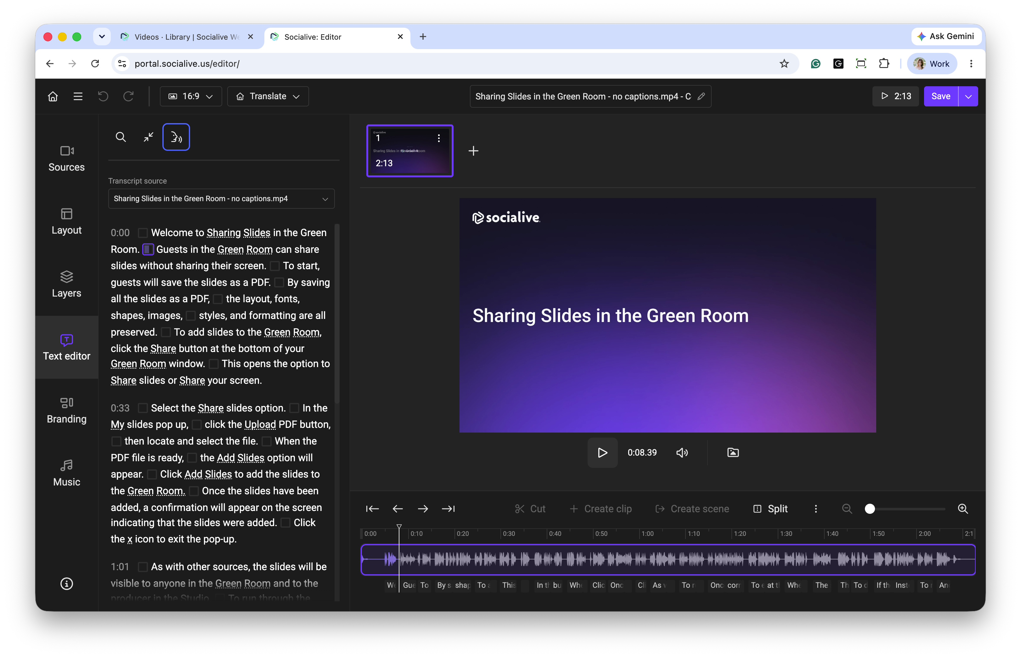Reload the browser page
Viewport: 1021px width, 658px height.
click(x=95, y=64)
